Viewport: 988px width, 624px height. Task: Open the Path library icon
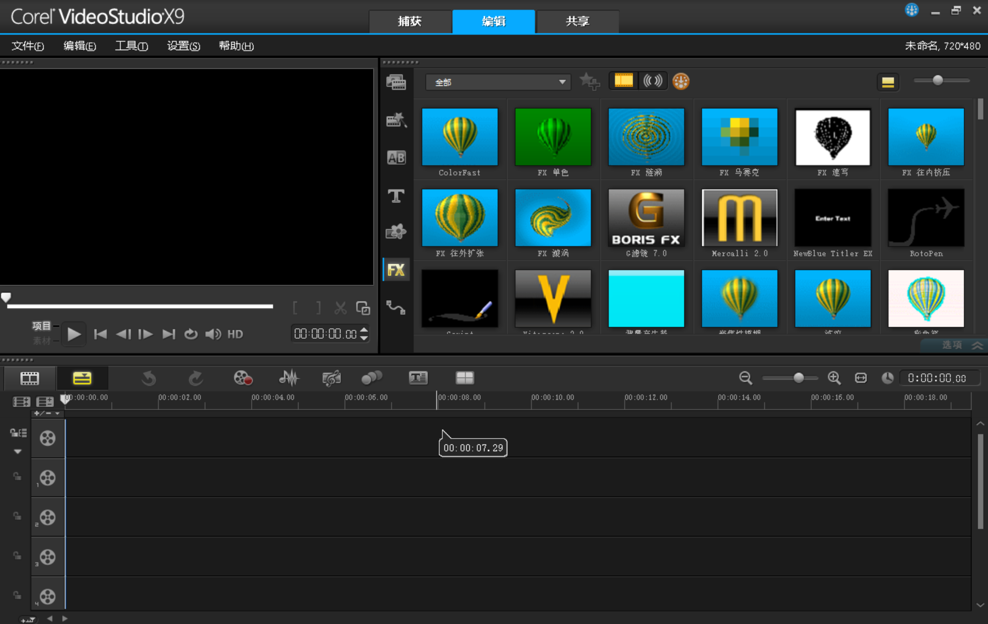396,307
